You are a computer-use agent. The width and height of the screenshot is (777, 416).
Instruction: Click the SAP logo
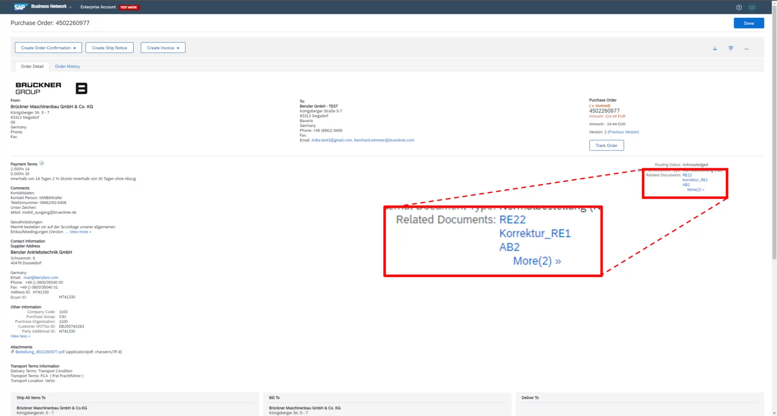(20, 7)
